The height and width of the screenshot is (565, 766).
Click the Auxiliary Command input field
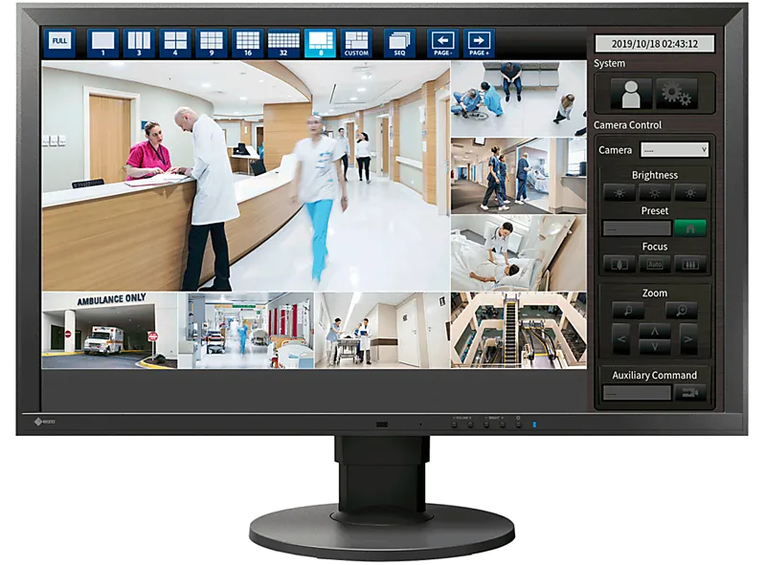coord(637,393)
